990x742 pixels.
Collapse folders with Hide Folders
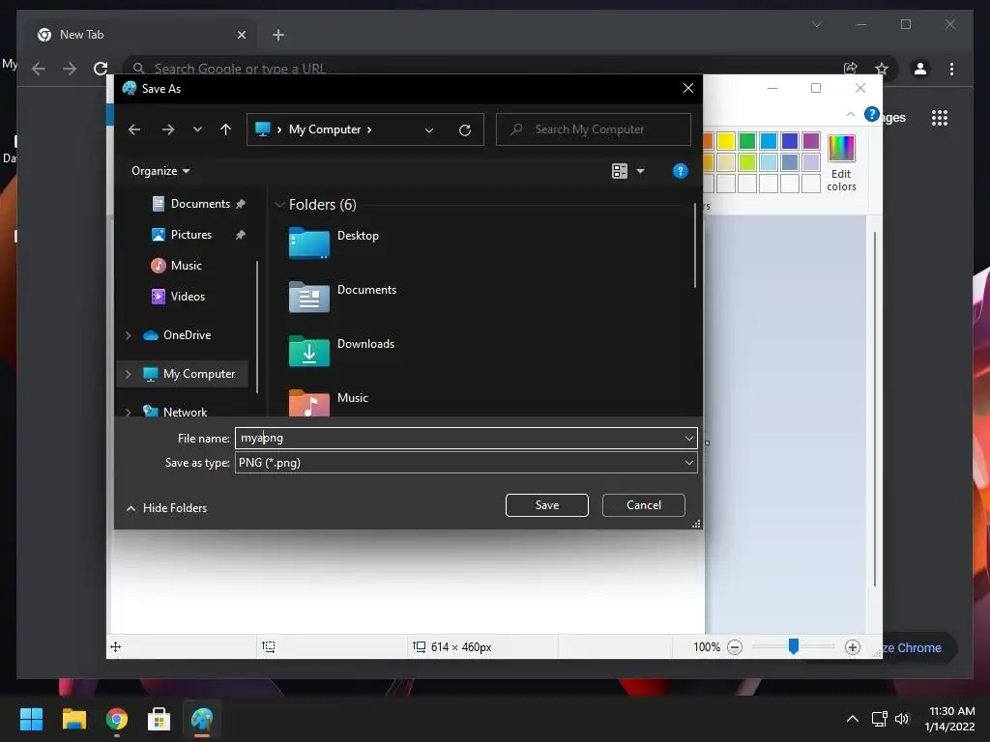pyautogui.click(x=166, y=508)
